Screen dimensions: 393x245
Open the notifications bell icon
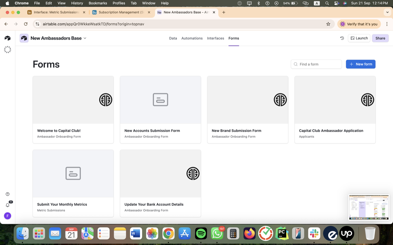click(8, 205)
